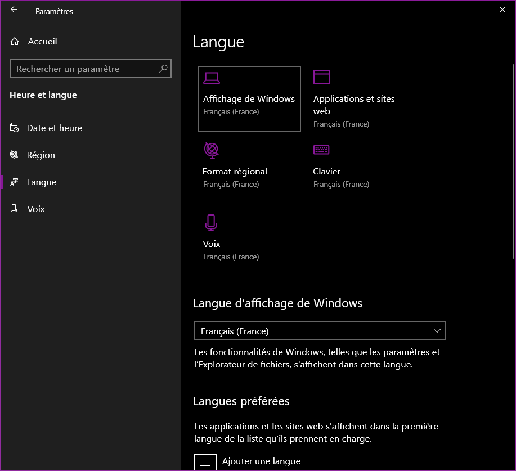Click the Langue page title
The image size is (516, 471).
(218, 42)
